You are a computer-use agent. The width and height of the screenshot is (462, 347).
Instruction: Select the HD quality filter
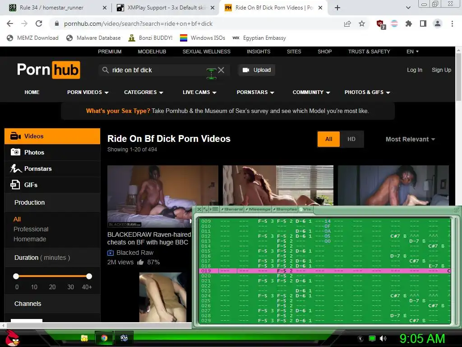(x=351, y=139)
